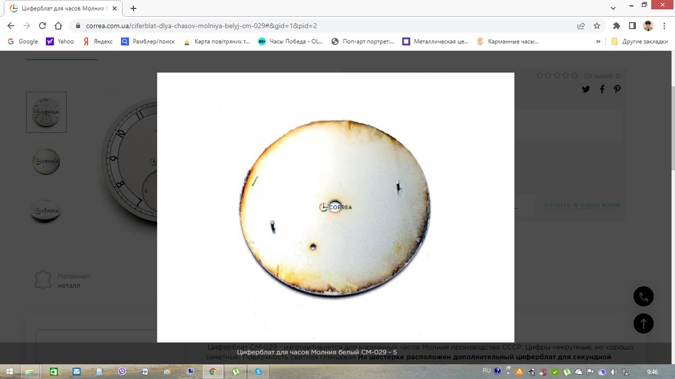Toggle the browser side panel

632,26
